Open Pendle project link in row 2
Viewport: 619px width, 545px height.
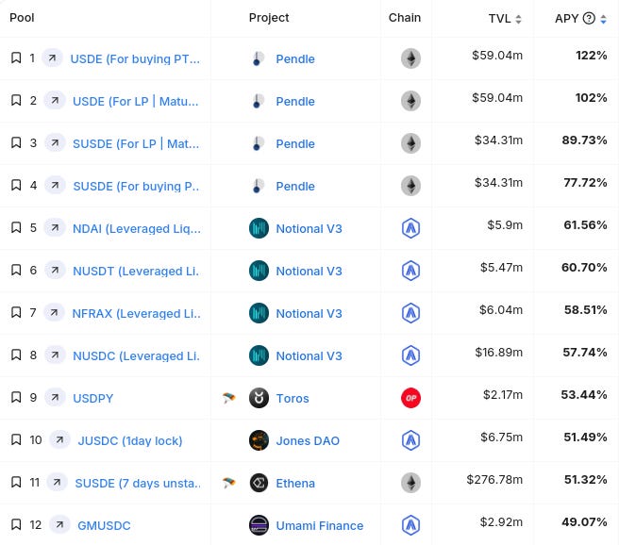[295, 101]
